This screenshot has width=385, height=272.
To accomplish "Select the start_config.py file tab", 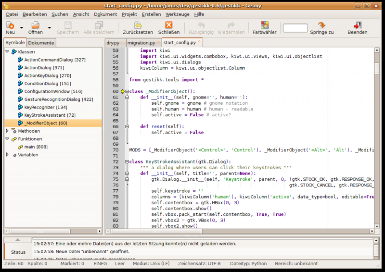I will (182, 42).
